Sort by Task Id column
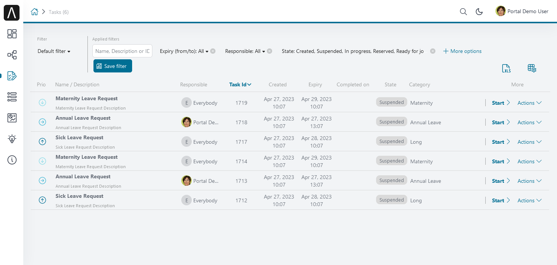557x265 pixels. point(240,84)
